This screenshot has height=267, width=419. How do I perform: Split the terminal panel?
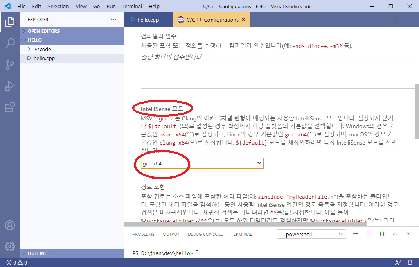[x=369, y=234]
